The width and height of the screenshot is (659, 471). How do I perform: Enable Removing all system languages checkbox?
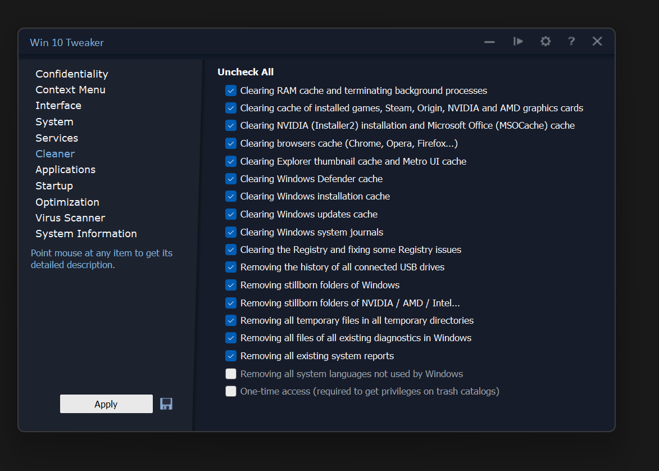[x=231, y=374]
